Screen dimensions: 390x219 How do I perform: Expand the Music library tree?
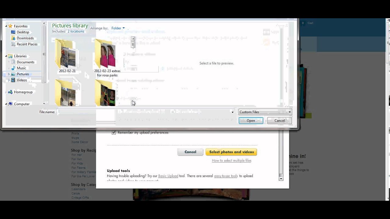(x=9, y=68)
